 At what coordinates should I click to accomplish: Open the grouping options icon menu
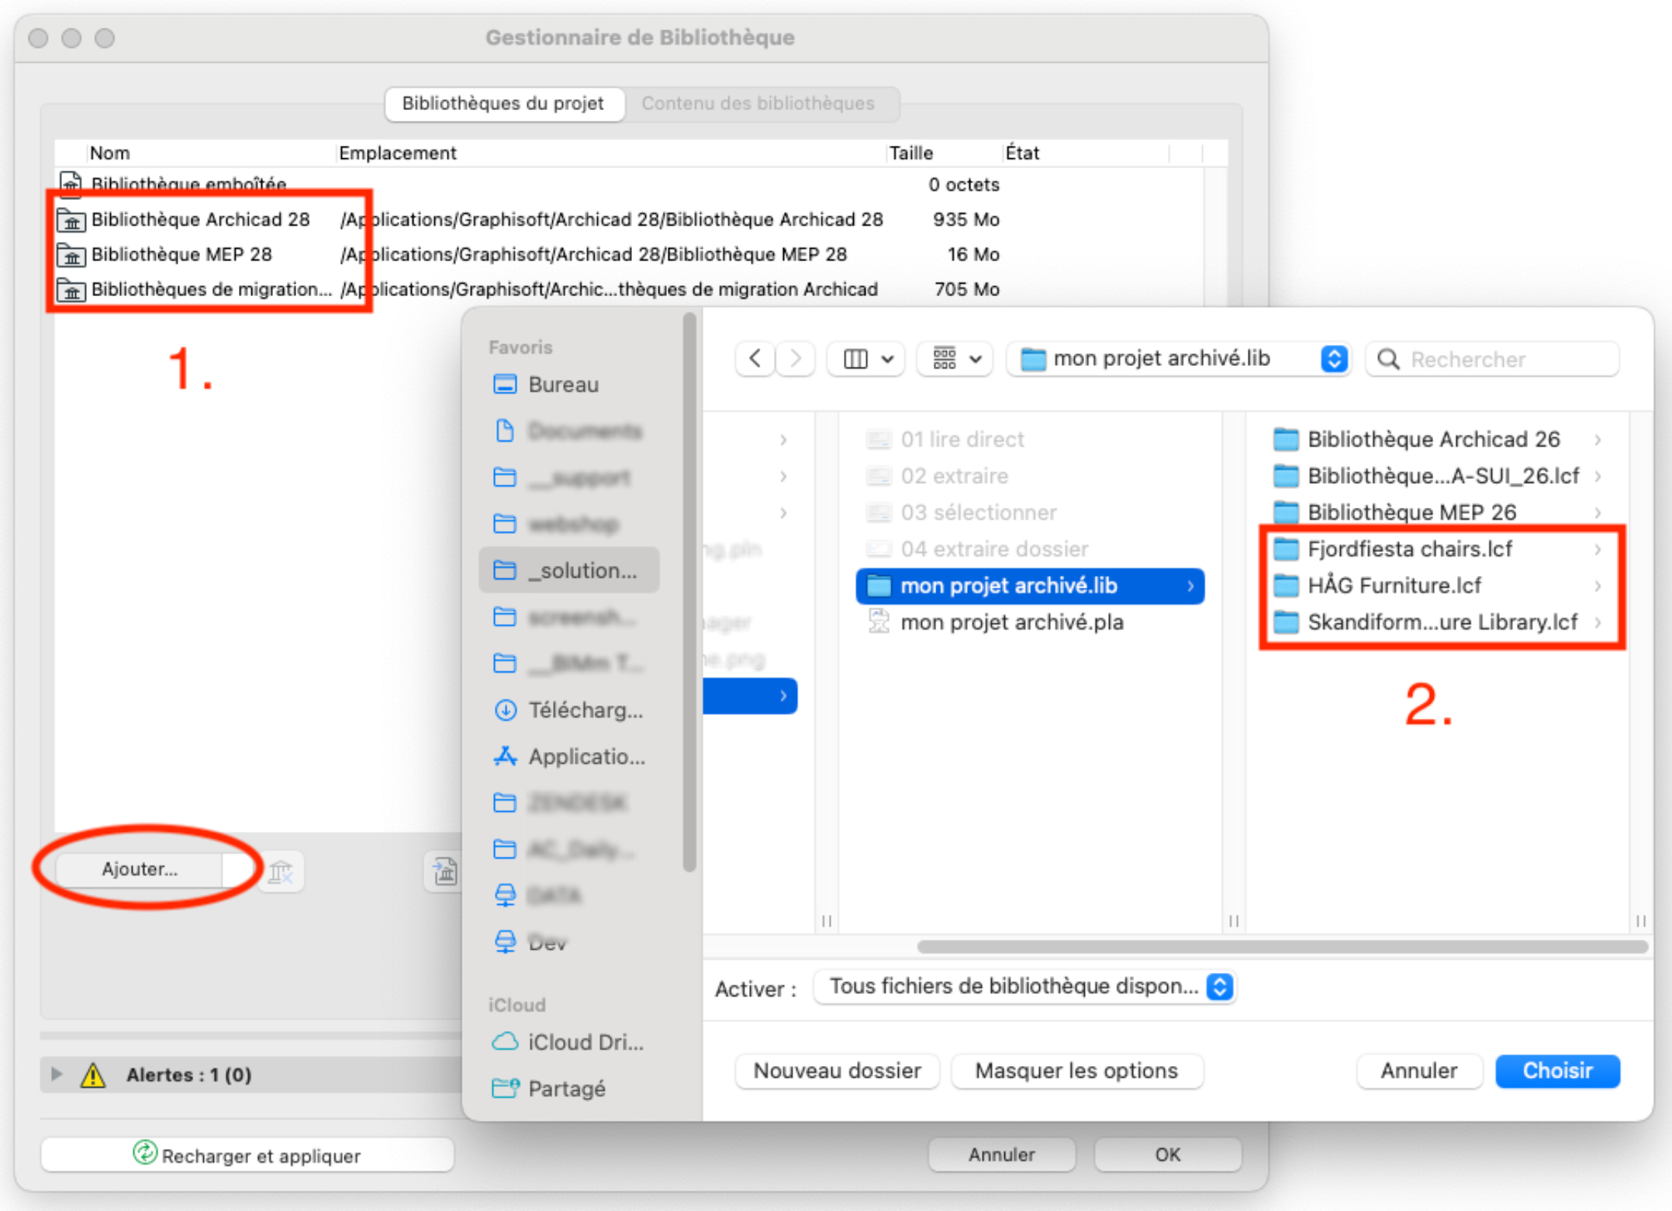coord(955,359)
